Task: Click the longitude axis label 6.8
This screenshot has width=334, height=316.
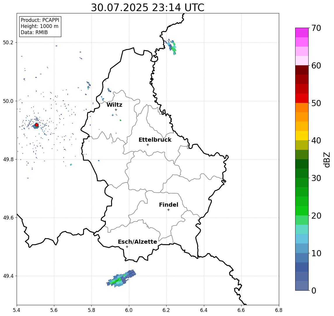Action: pyautogui.click(x=279, y=310)
